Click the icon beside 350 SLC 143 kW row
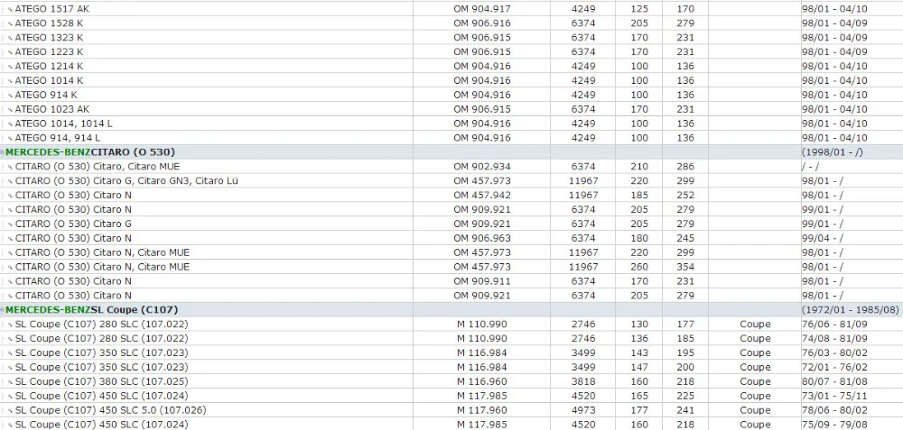The width and height of the screenshot is (903, 430). pos(10,354)
